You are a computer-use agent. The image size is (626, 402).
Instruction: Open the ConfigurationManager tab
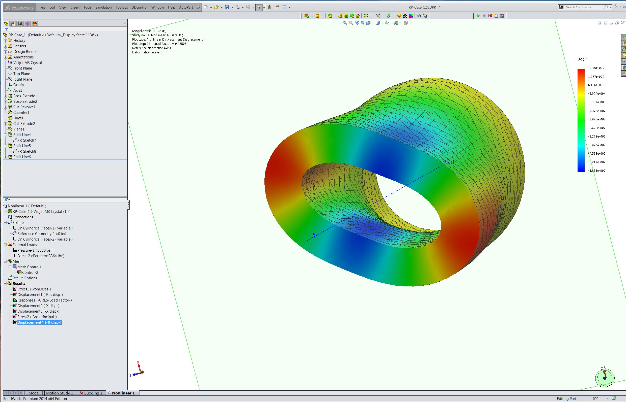tap(20, 23)
